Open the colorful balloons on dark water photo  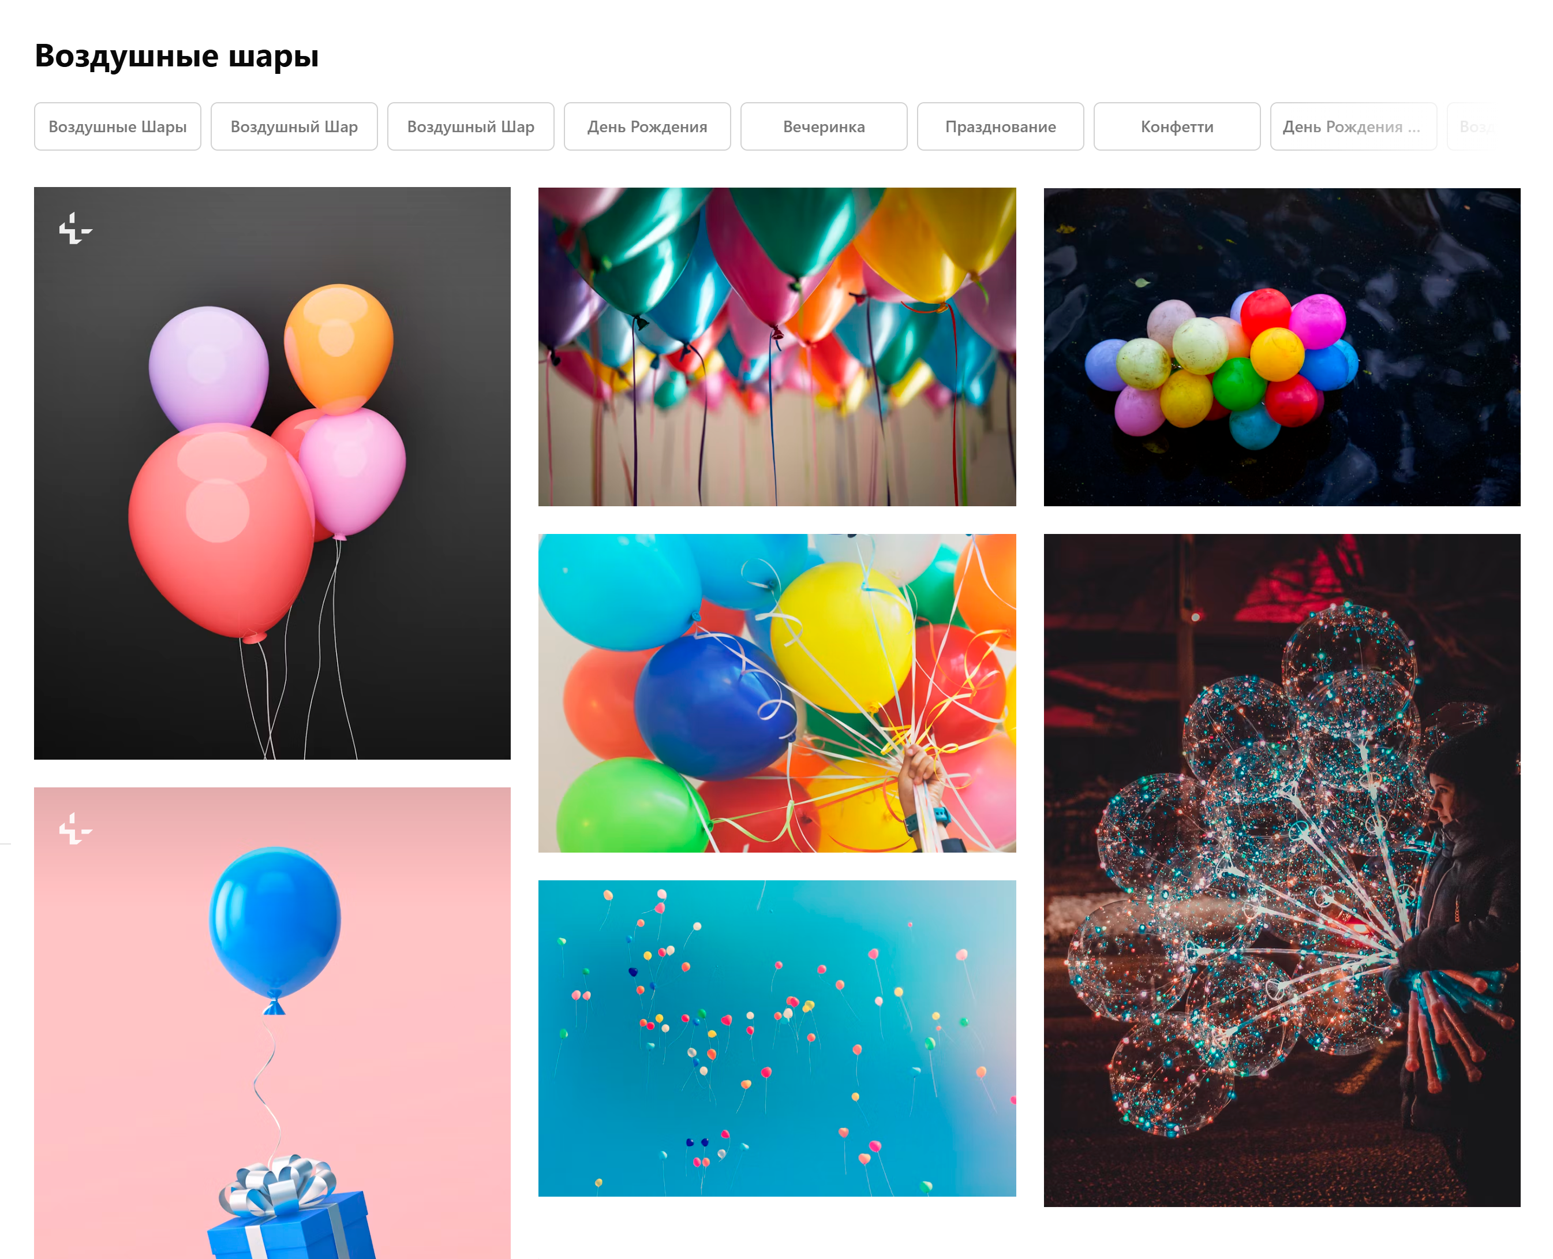coord(1281,347)
